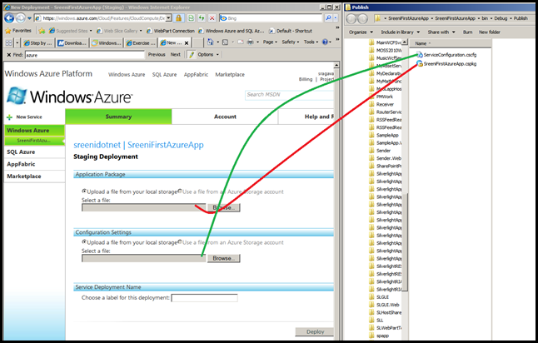Select Configuration Settings Azure Storage account option
Viewport: 538px width, 343px height.
[179, 241]
